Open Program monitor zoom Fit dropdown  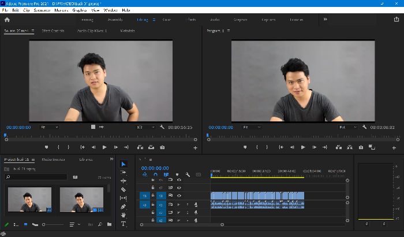click(252, 127)
